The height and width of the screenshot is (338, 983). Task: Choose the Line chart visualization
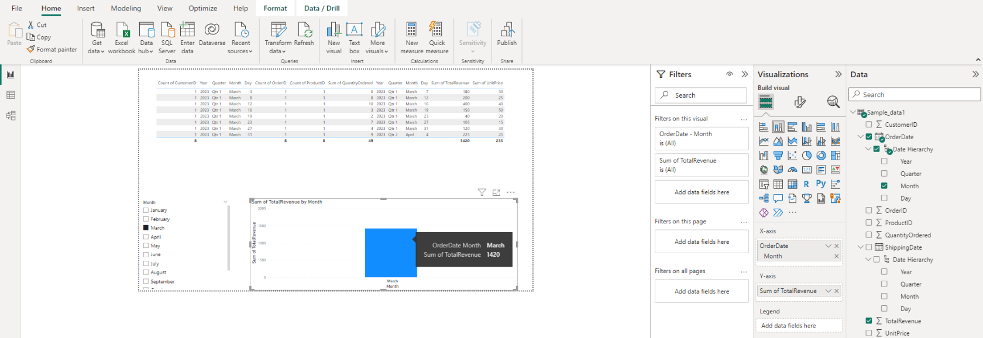[764, 141]
